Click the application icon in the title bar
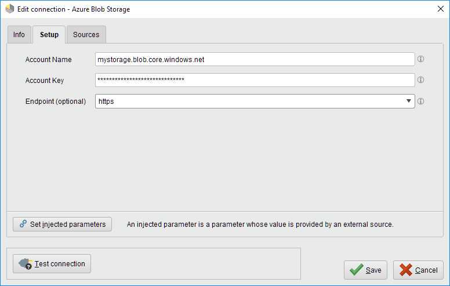This screenshot has height=286, width=450. [x=9, y=9]
